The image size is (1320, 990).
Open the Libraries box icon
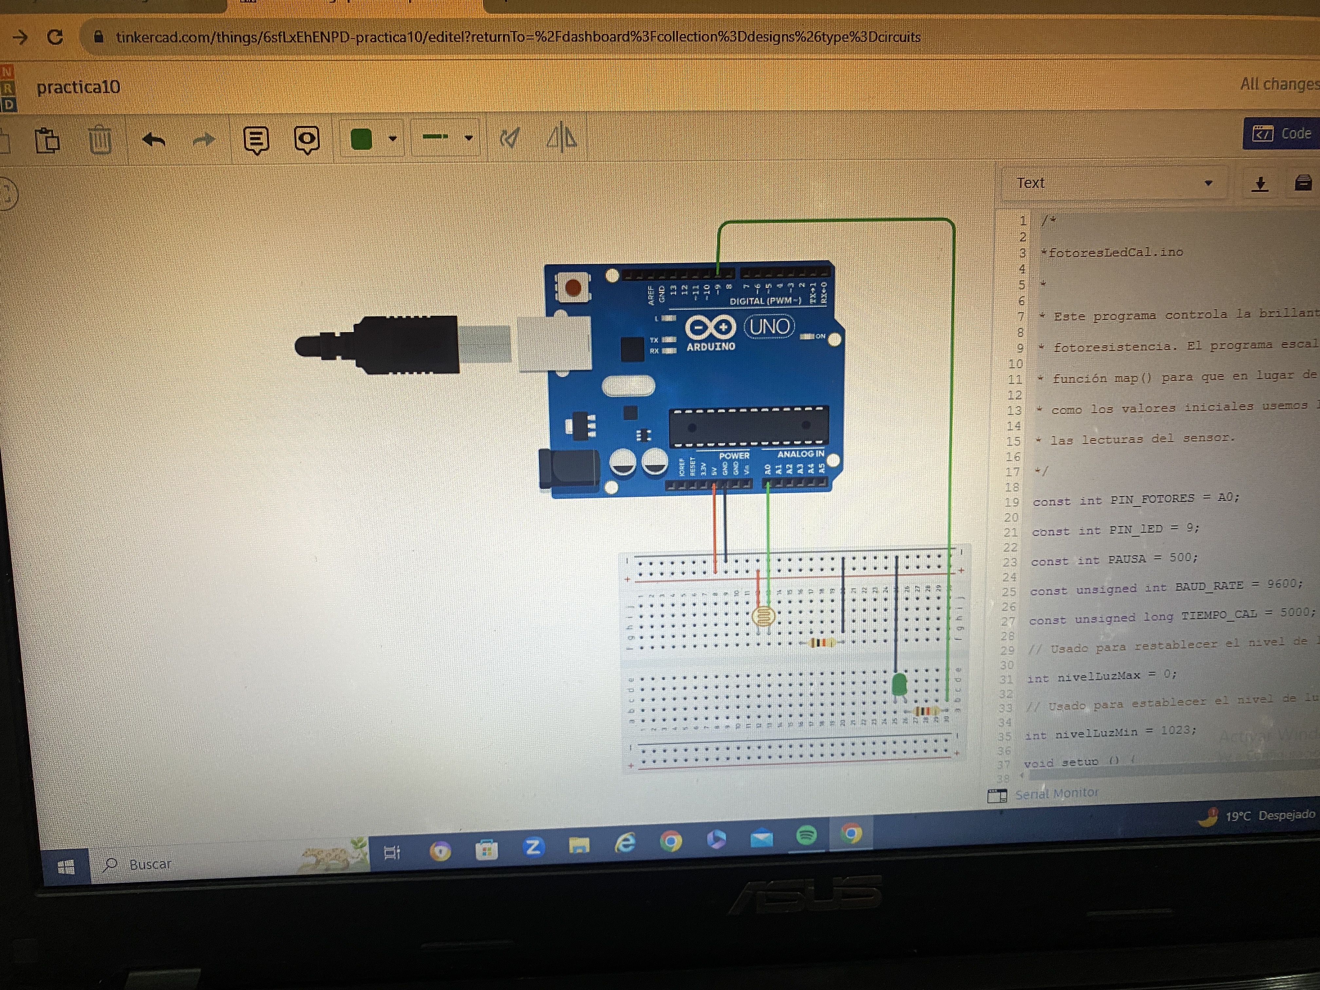[x=1303, y=183]
